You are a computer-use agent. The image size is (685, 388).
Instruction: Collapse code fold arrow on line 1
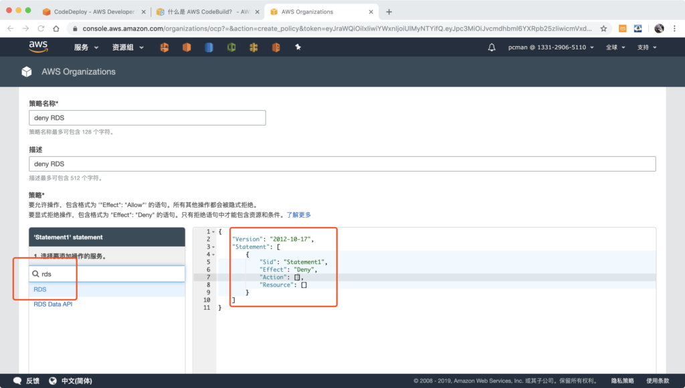coord(213,232)
